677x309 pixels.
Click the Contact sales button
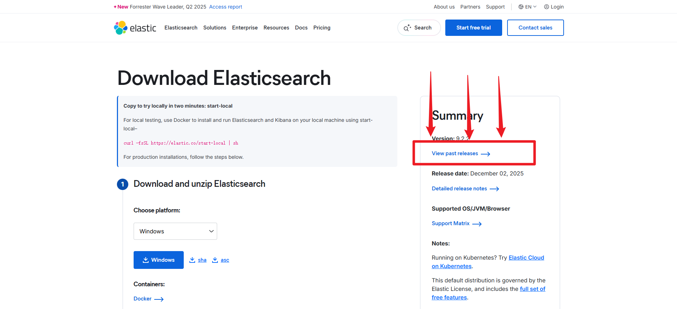click(x=536, y=28)
